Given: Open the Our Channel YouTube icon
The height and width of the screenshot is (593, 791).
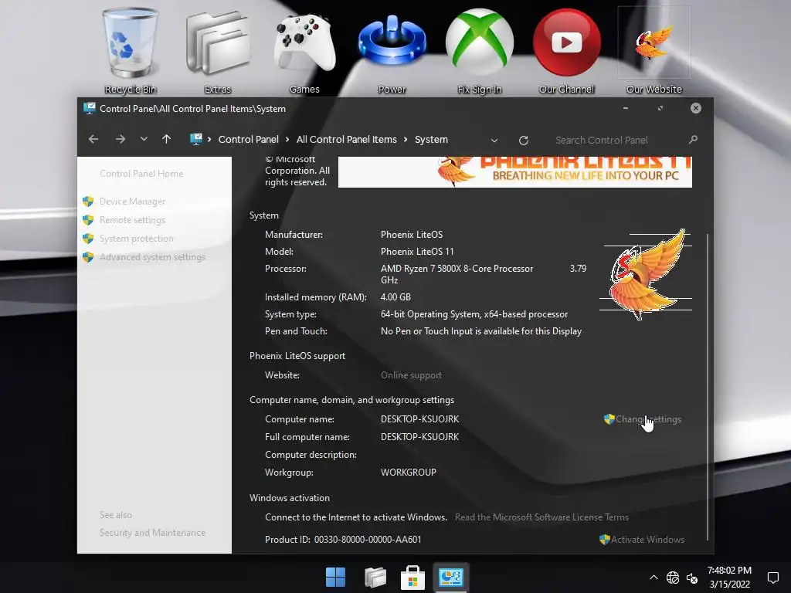Looking at the screenshot, I should pos(566,50).
